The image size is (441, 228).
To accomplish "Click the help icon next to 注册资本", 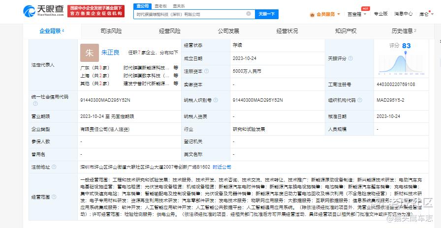I will [x=206, y=71].
